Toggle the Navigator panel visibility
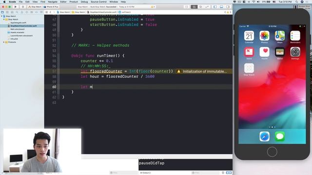Screen dimensions: 312x175 215,7
